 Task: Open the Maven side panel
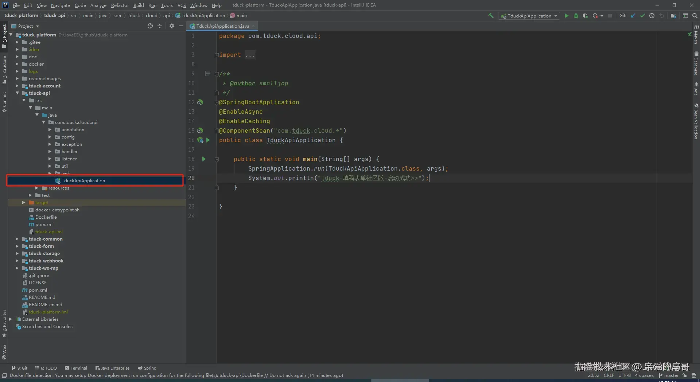tap(696, 35)
